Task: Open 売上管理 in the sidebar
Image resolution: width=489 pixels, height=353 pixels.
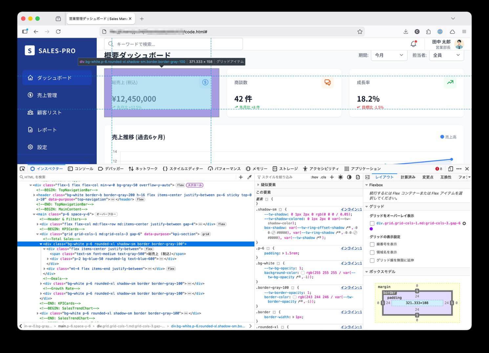Action: click(47, 95)
